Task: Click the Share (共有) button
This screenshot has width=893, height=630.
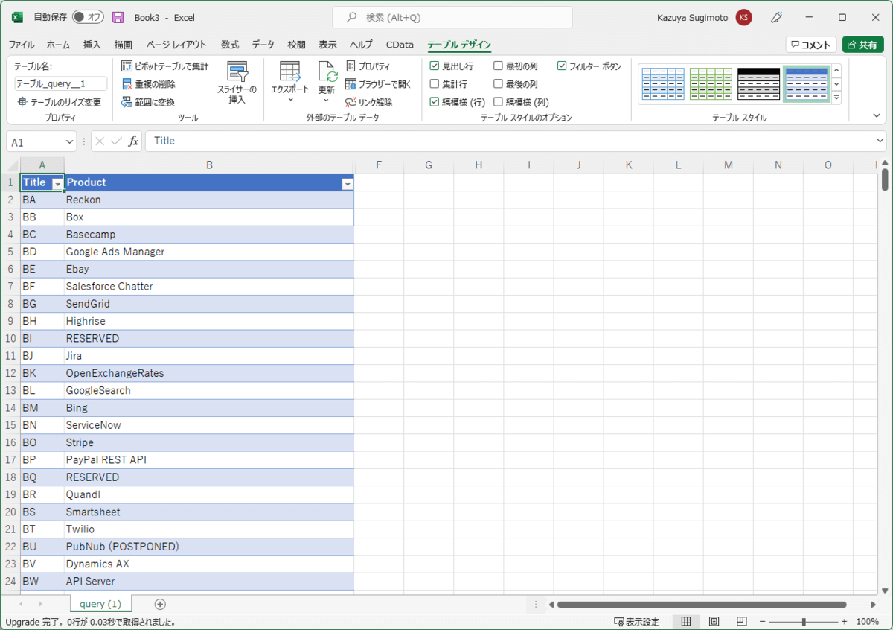Action: click(x=862, y=45)
